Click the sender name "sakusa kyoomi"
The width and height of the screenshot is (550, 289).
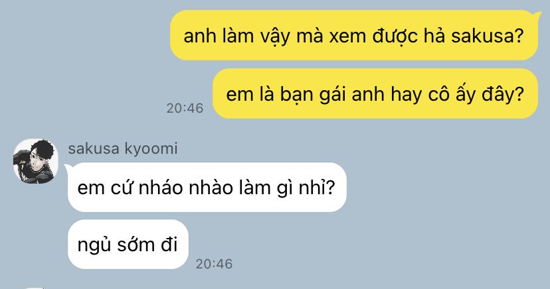[x=123, y=148]
